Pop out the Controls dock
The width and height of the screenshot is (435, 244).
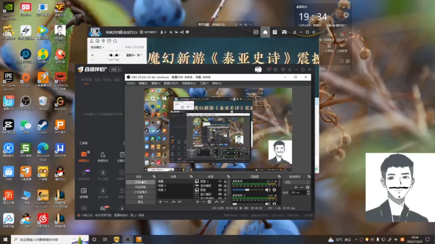[x=154, y=177]
